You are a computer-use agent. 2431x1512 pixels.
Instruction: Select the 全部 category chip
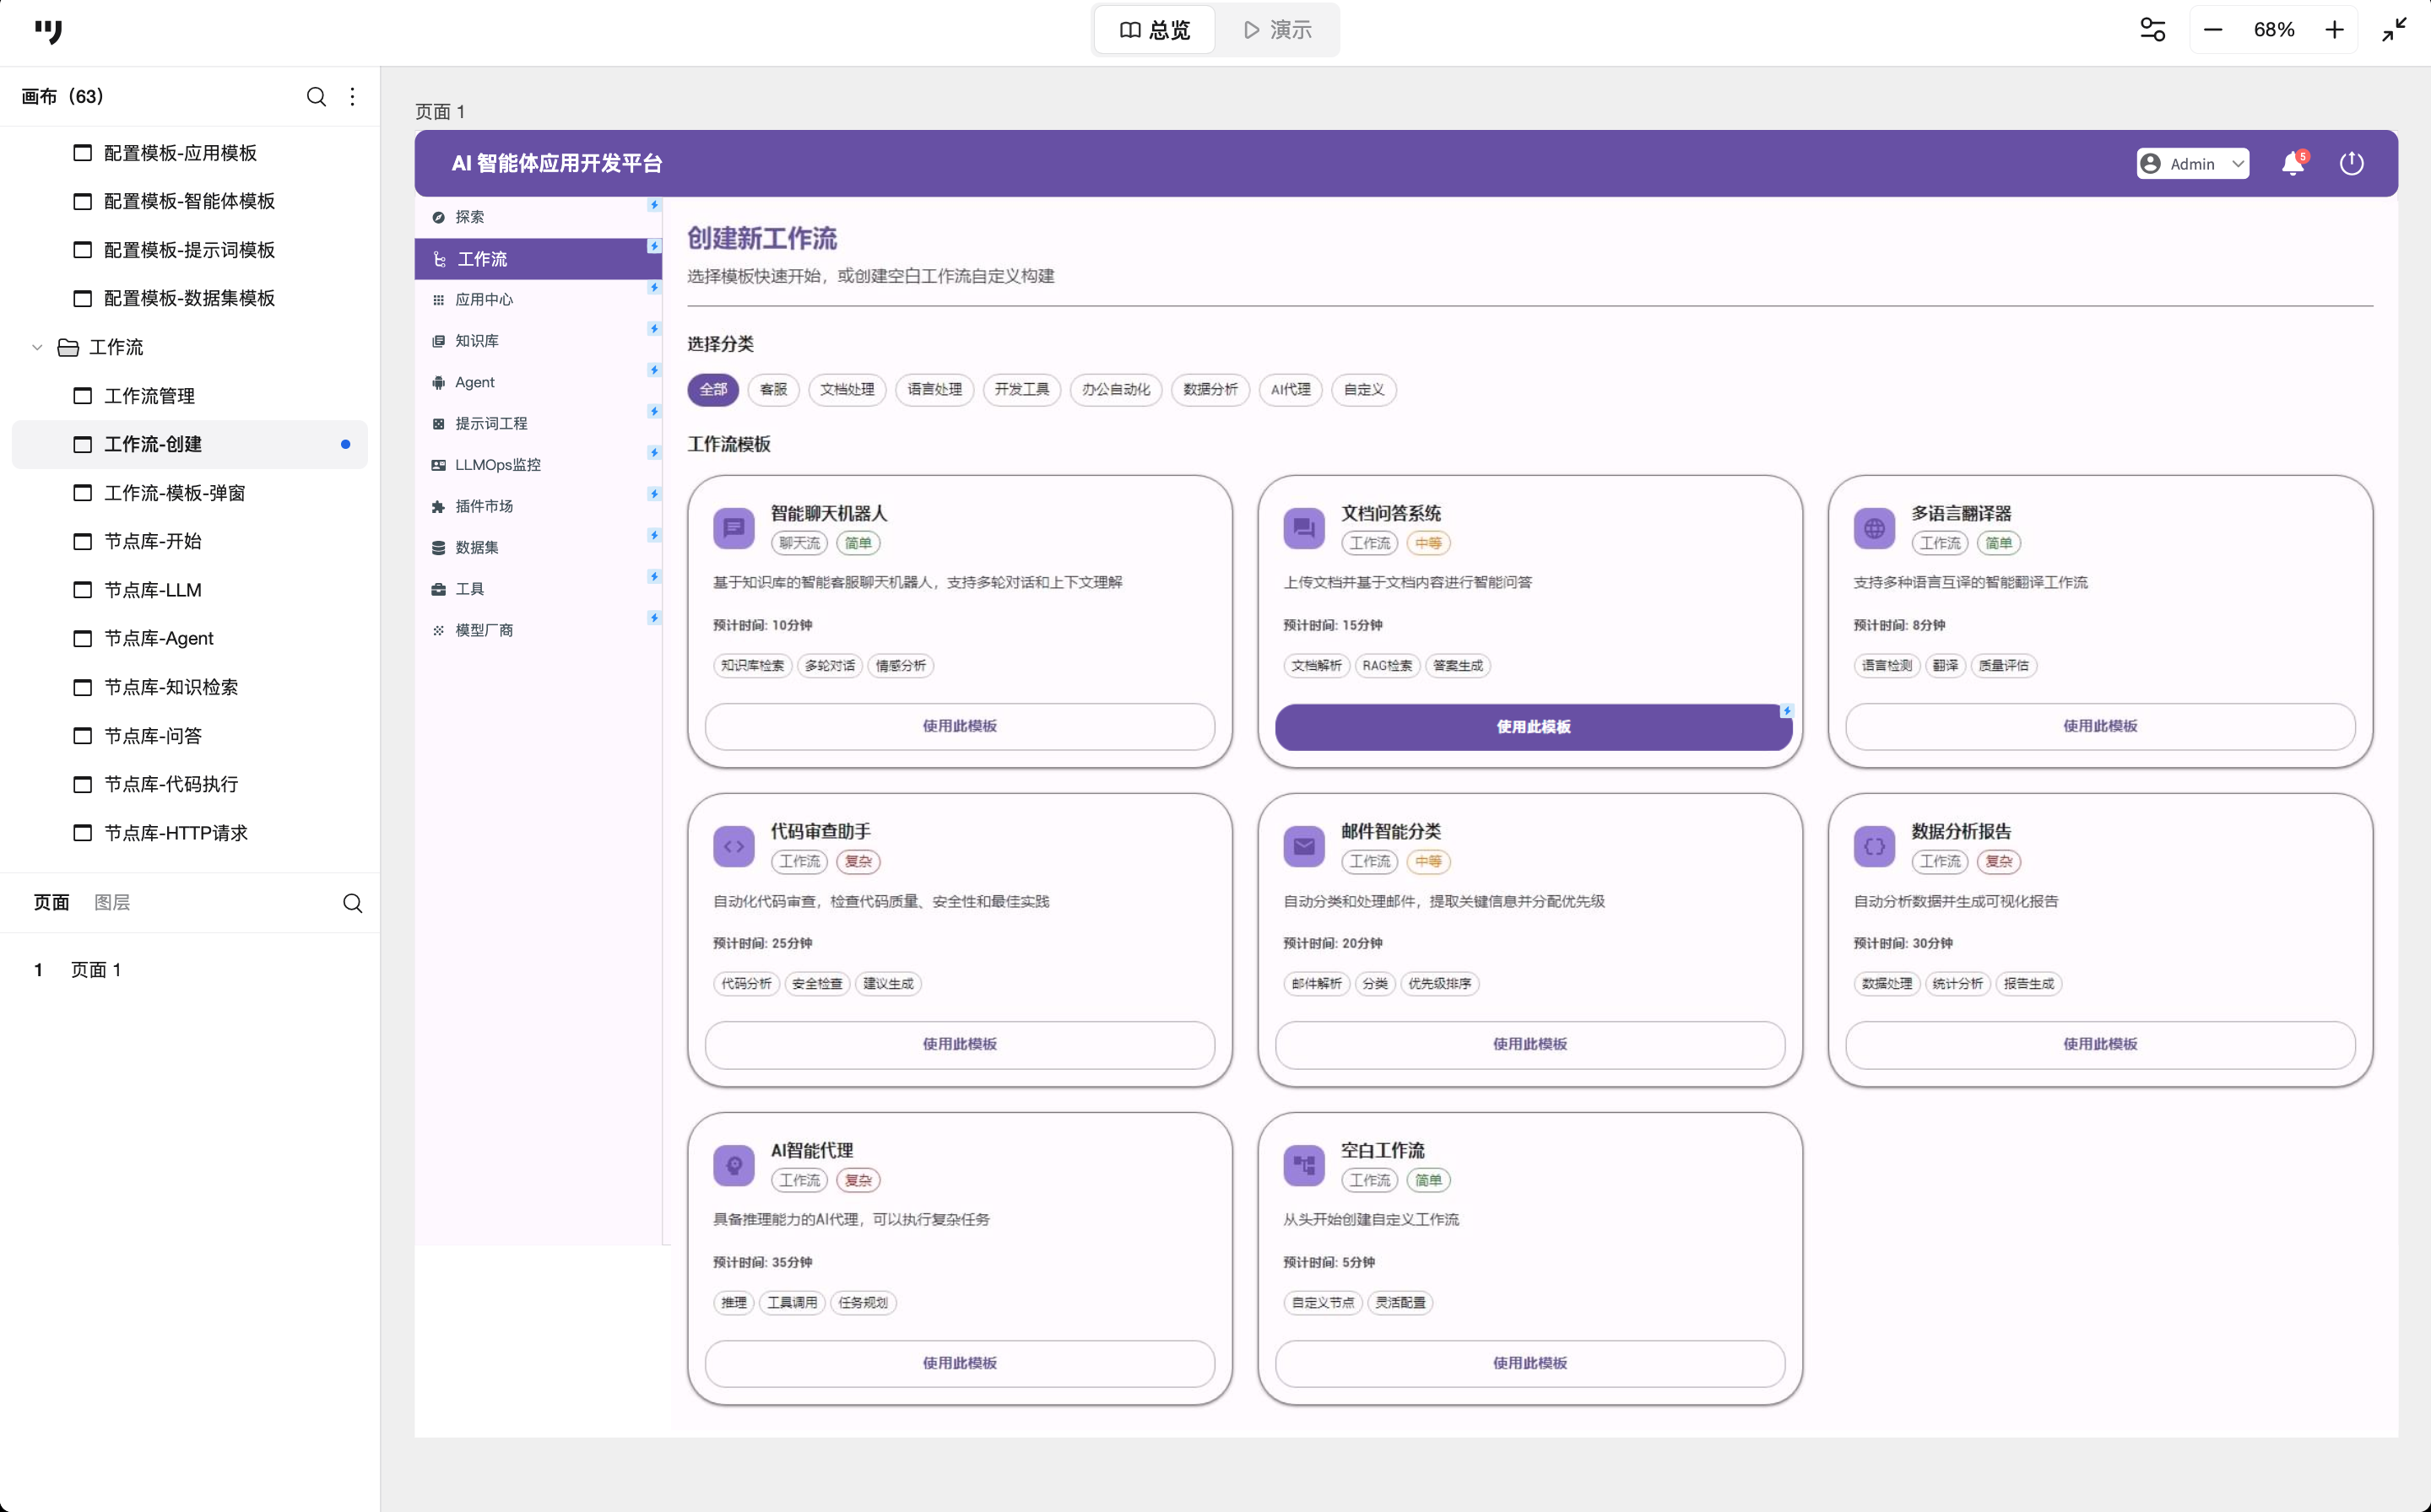coord(712,390)
